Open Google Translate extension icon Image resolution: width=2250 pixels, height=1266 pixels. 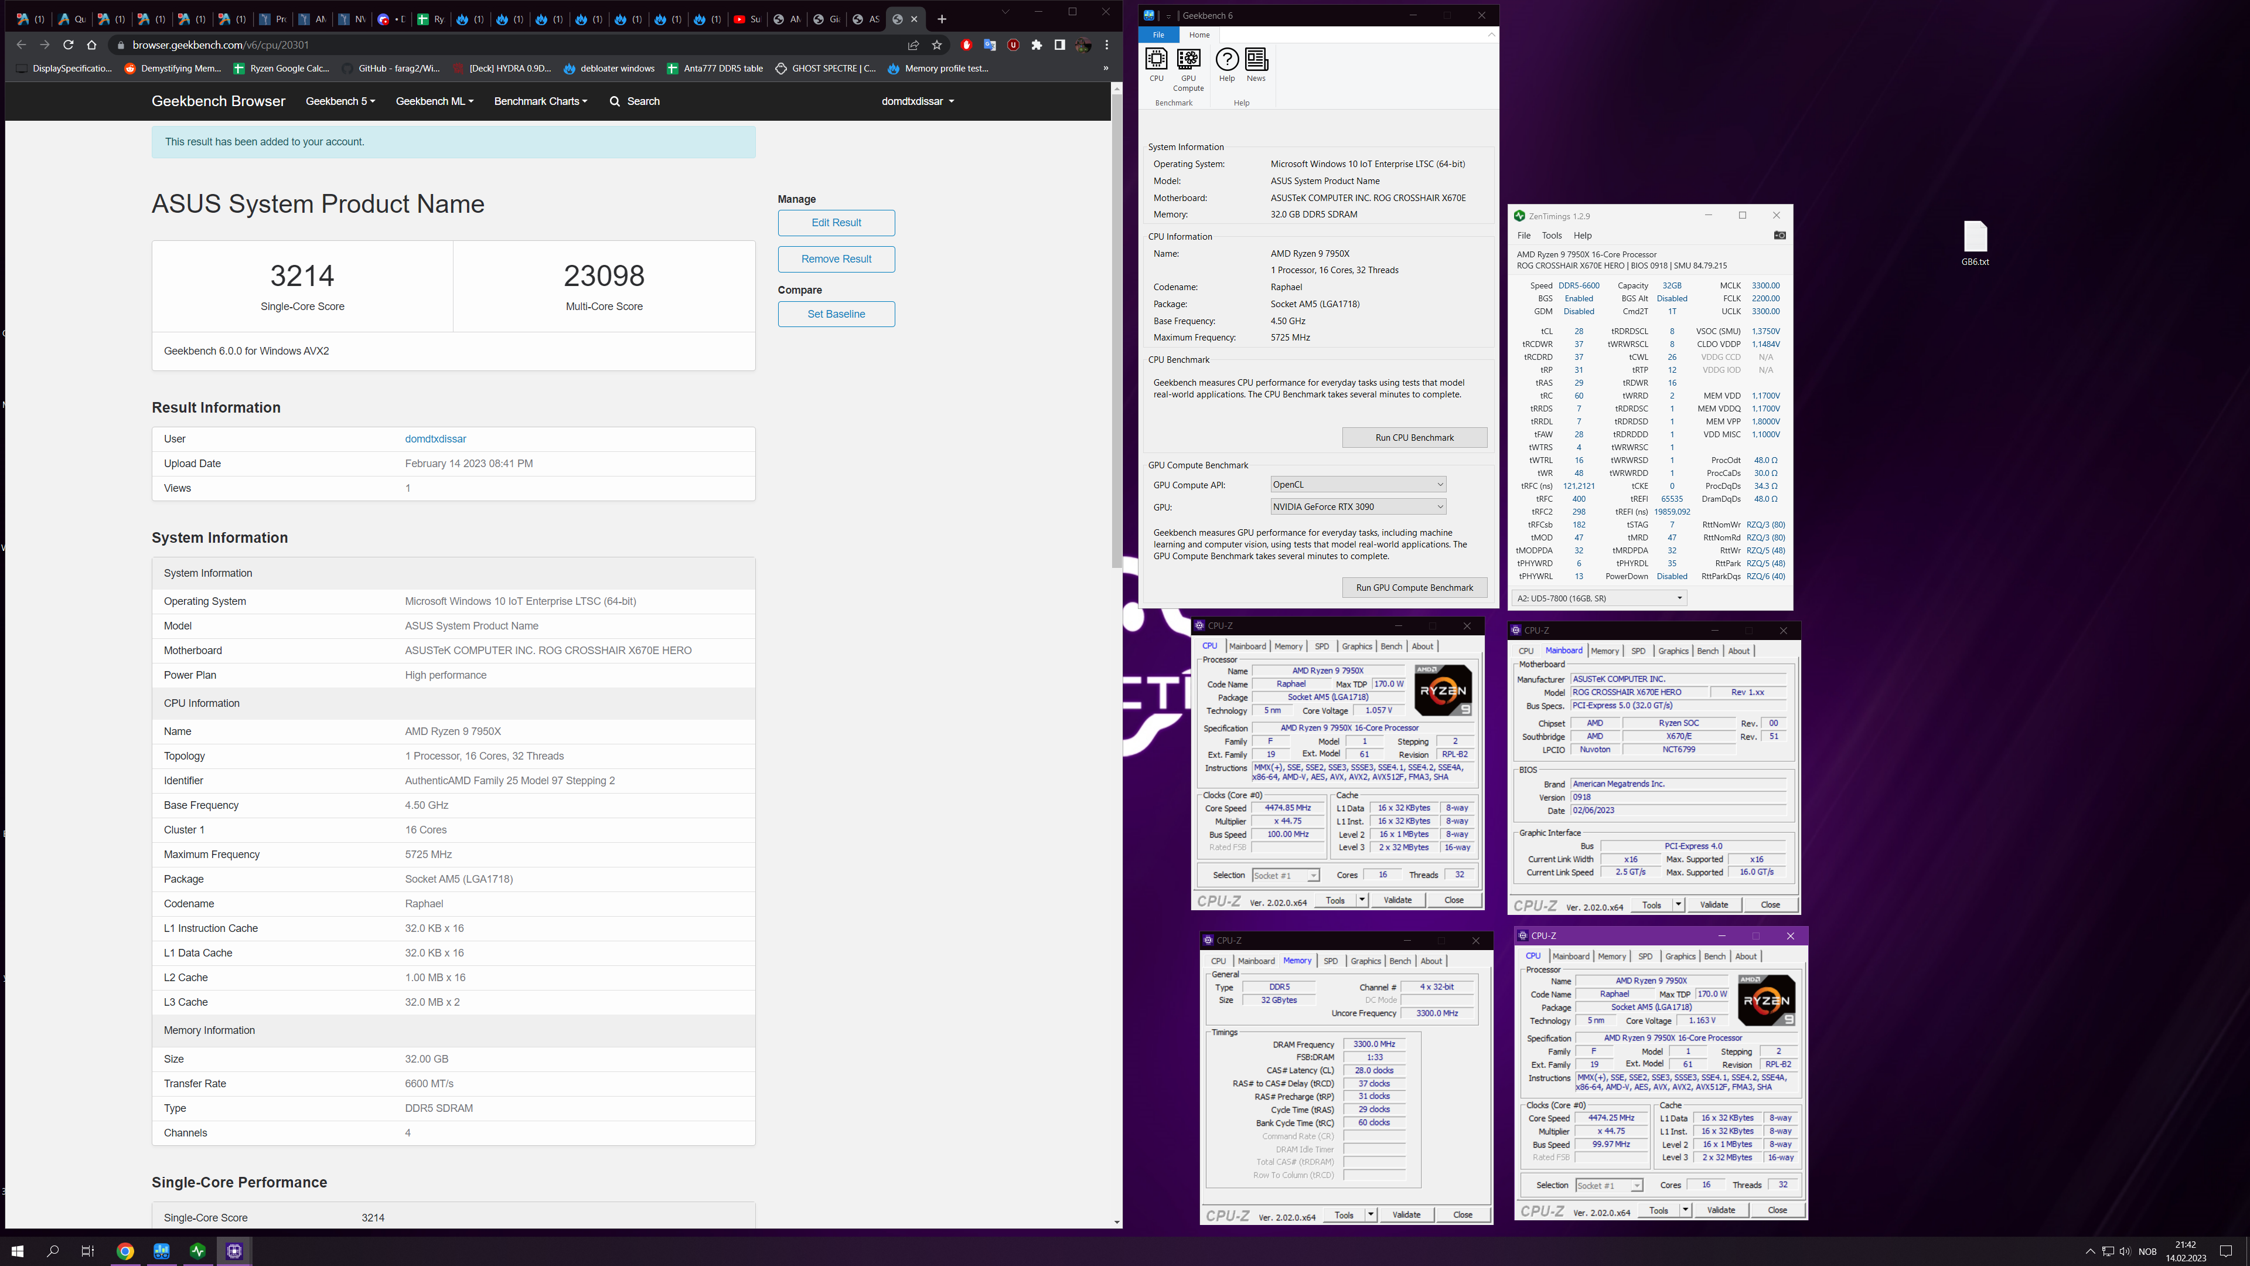tap(990, 45)
